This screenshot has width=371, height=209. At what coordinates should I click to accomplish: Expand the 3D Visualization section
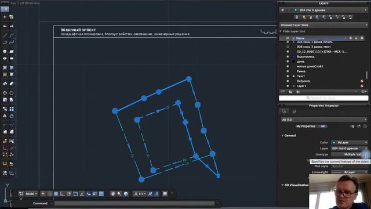pos(282,185)
